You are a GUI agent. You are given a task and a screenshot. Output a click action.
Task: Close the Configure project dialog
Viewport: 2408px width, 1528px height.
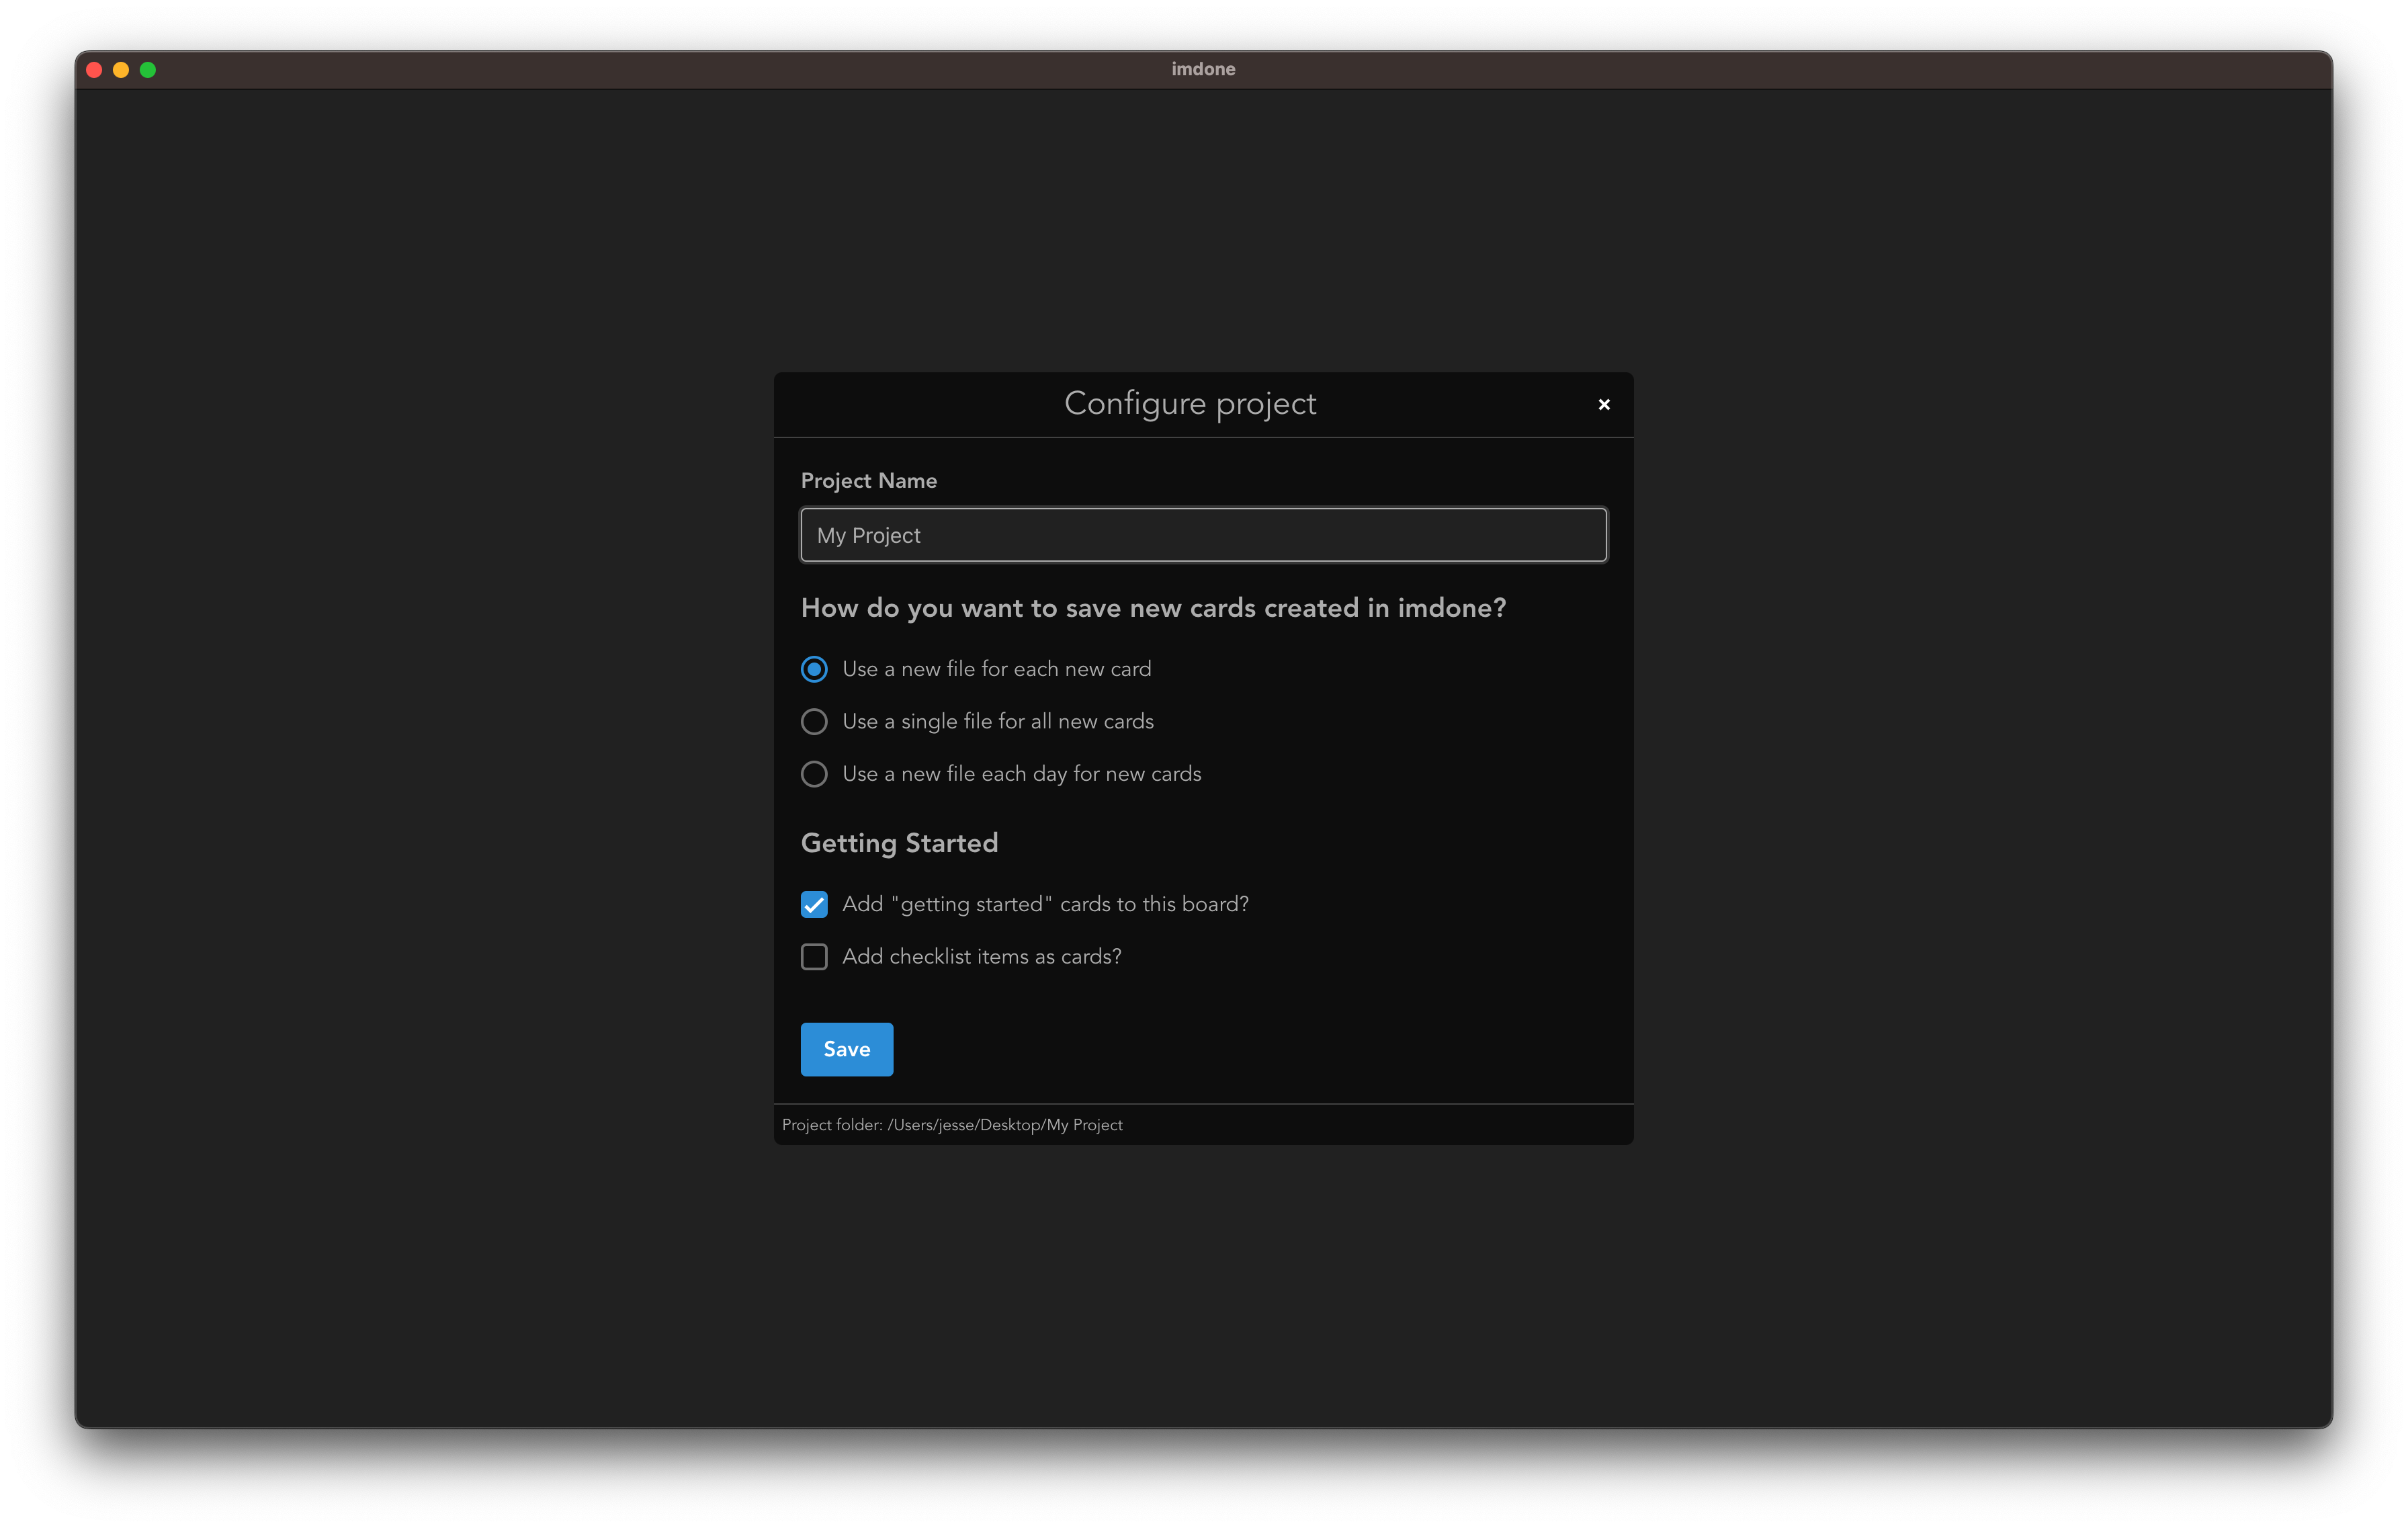point(1604,405)
